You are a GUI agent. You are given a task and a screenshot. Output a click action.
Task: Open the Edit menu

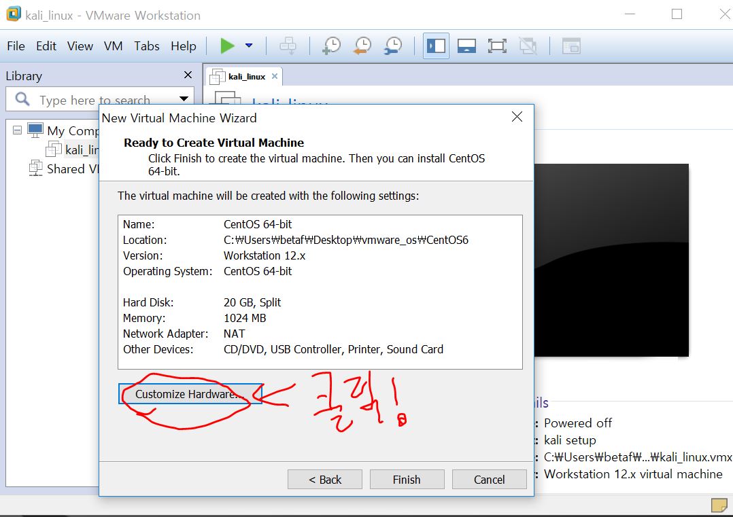pyautogui.click(x=46, y=46)
